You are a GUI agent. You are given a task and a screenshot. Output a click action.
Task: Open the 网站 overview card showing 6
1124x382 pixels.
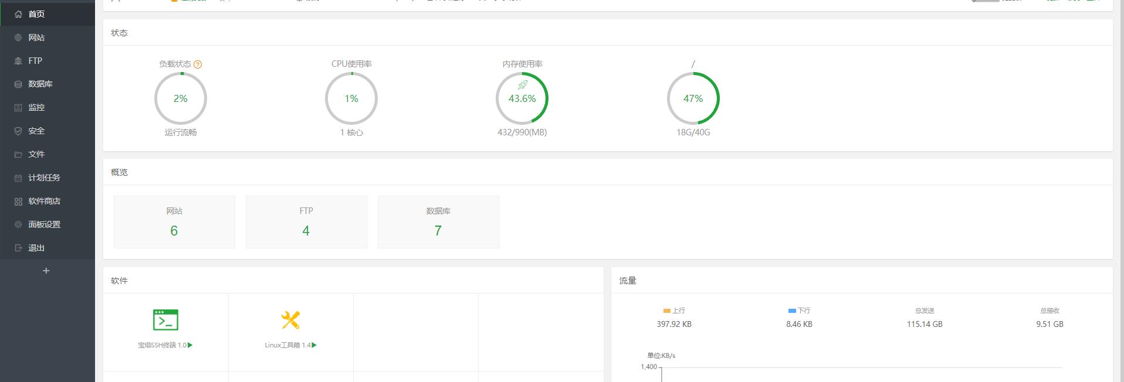[x=174, y=222]
